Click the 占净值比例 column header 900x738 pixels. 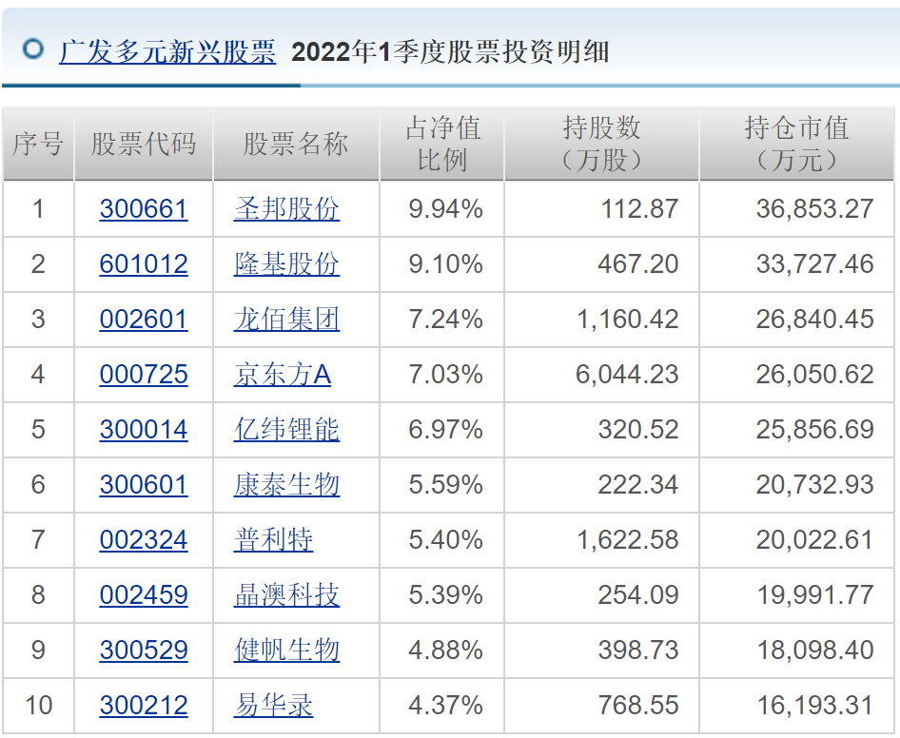(x=442, y=144)
